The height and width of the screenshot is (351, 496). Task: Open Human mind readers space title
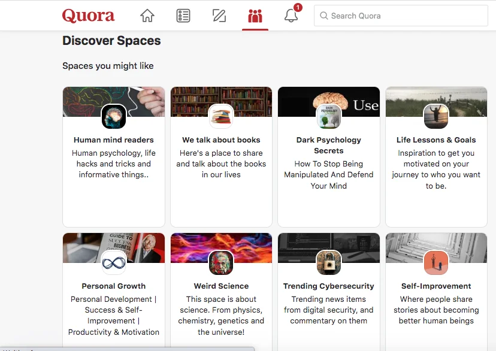(114, 140)
